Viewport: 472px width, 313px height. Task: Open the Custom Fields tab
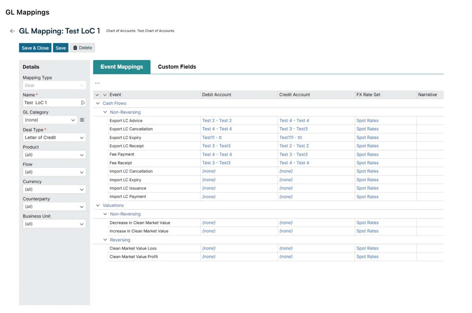[x=177, y=67]
